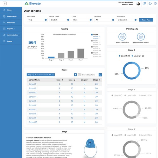The width and height of the screenshot is (158, 158).
Task: Open the School 10 link
Action: [33, 122]
